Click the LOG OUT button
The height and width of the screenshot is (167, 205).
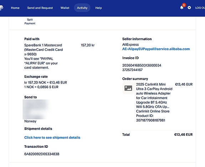tap(200, 8)
